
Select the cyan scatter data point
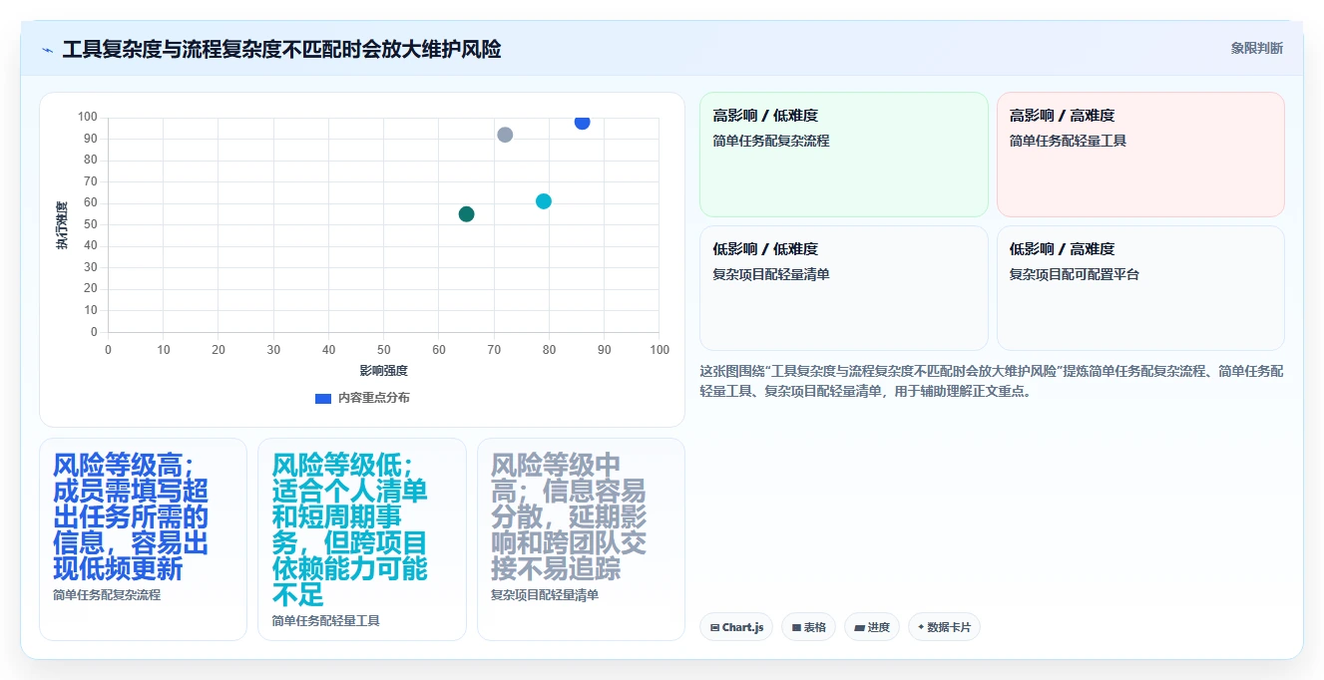tap(544, 201)
